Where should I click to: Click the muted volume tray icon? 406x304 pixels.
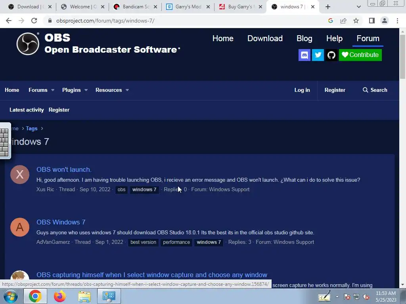pos(366,297)
